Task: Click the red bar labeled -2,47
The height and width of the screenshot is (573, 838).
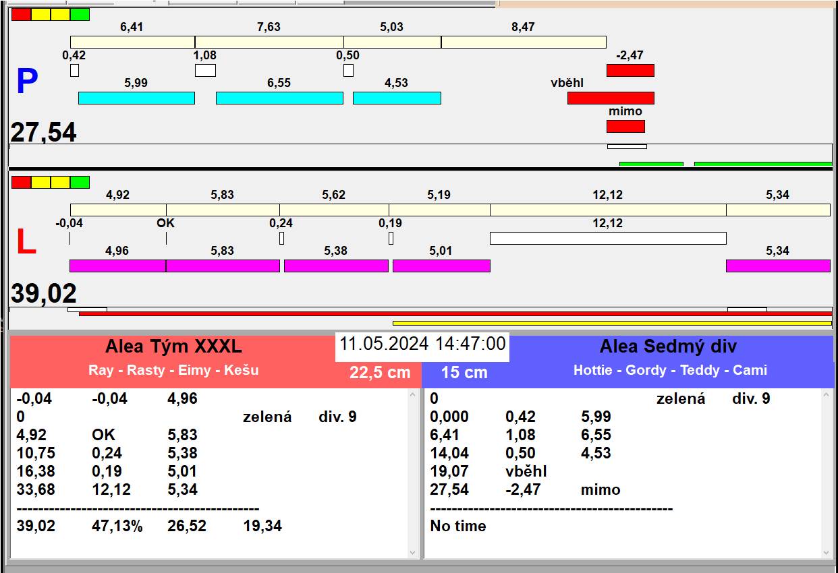Action: (x=630, y=70)
